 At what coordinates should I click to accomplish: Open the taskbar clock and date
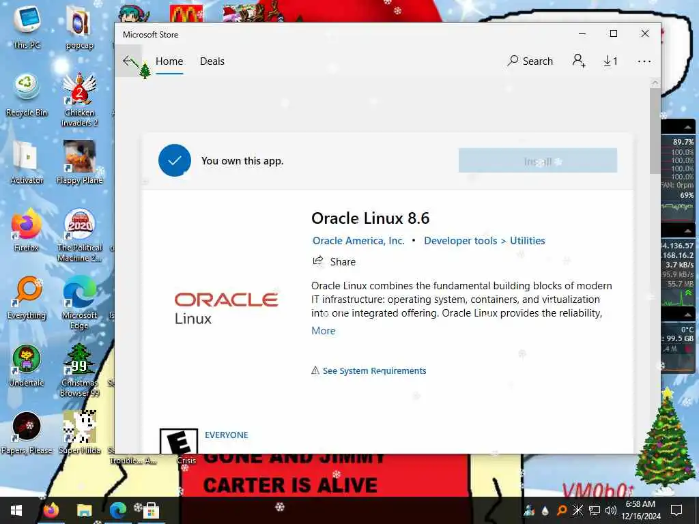point(641,510)
